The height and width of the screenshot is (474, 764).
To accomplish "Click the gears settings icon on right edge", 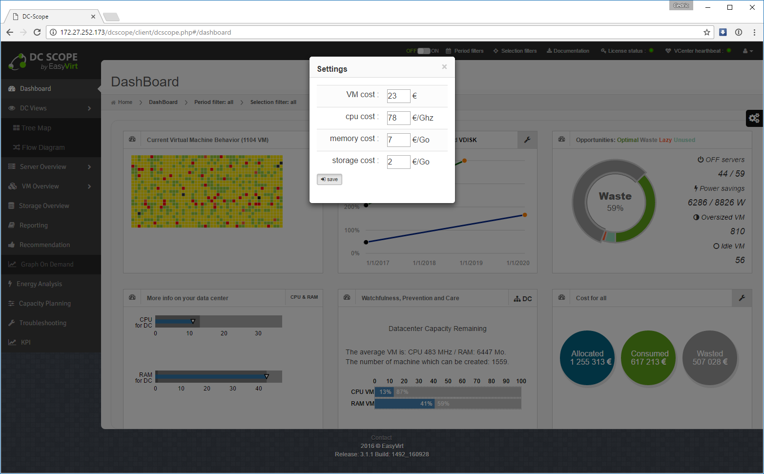I will click(x=754, y=118).
